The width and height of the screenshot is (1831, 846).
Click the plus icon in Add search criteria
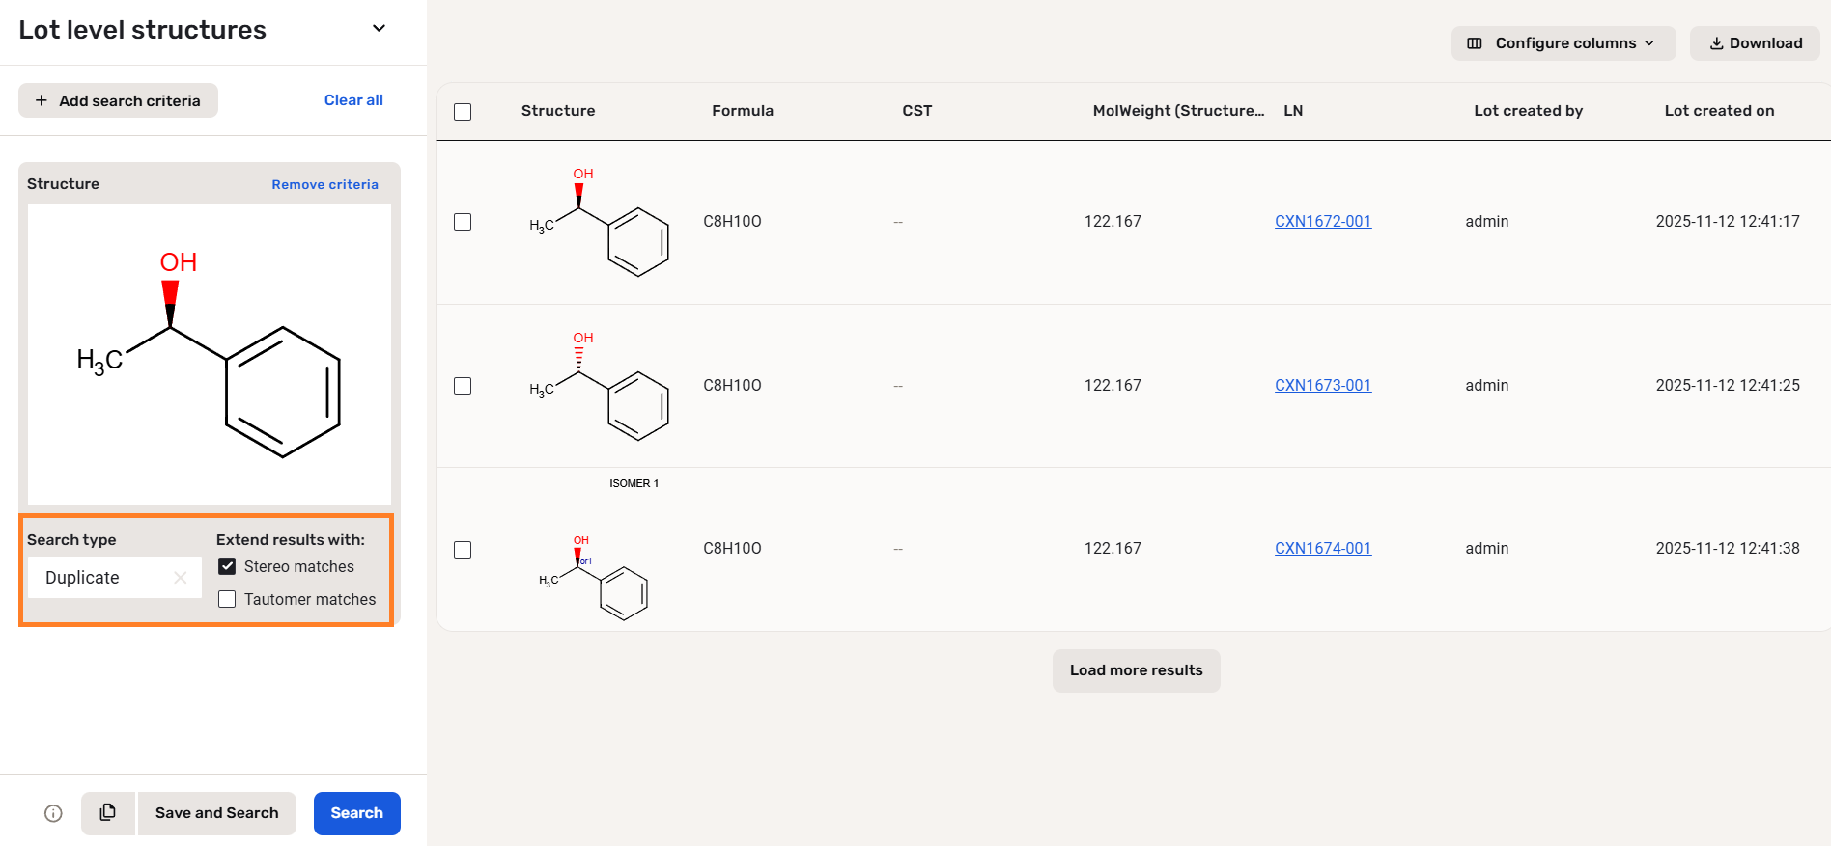pyautogui.click(x=42, y=100)
